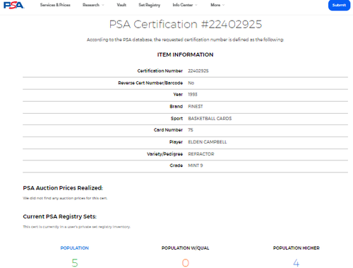The image size is (353, 268).
Task: Select the certification number value 22402925
Action: pos(198,71)
